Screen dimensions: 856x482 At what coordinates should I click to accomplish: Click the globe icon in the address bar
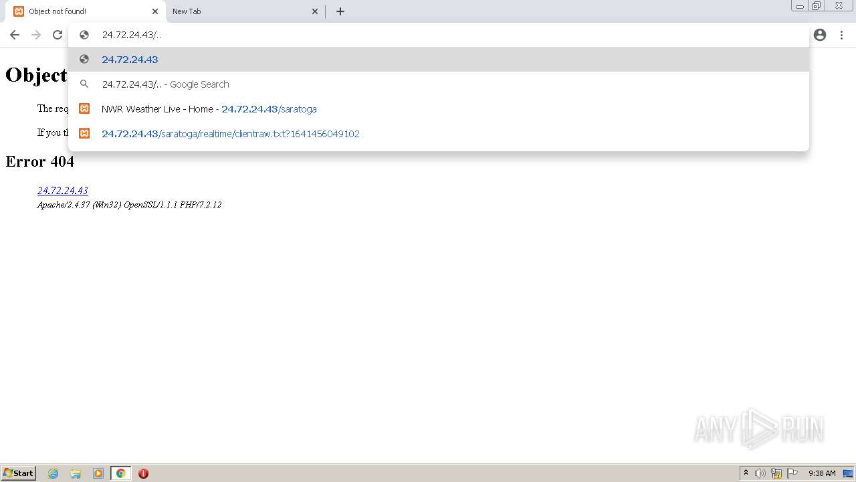(x=84, y=35)
